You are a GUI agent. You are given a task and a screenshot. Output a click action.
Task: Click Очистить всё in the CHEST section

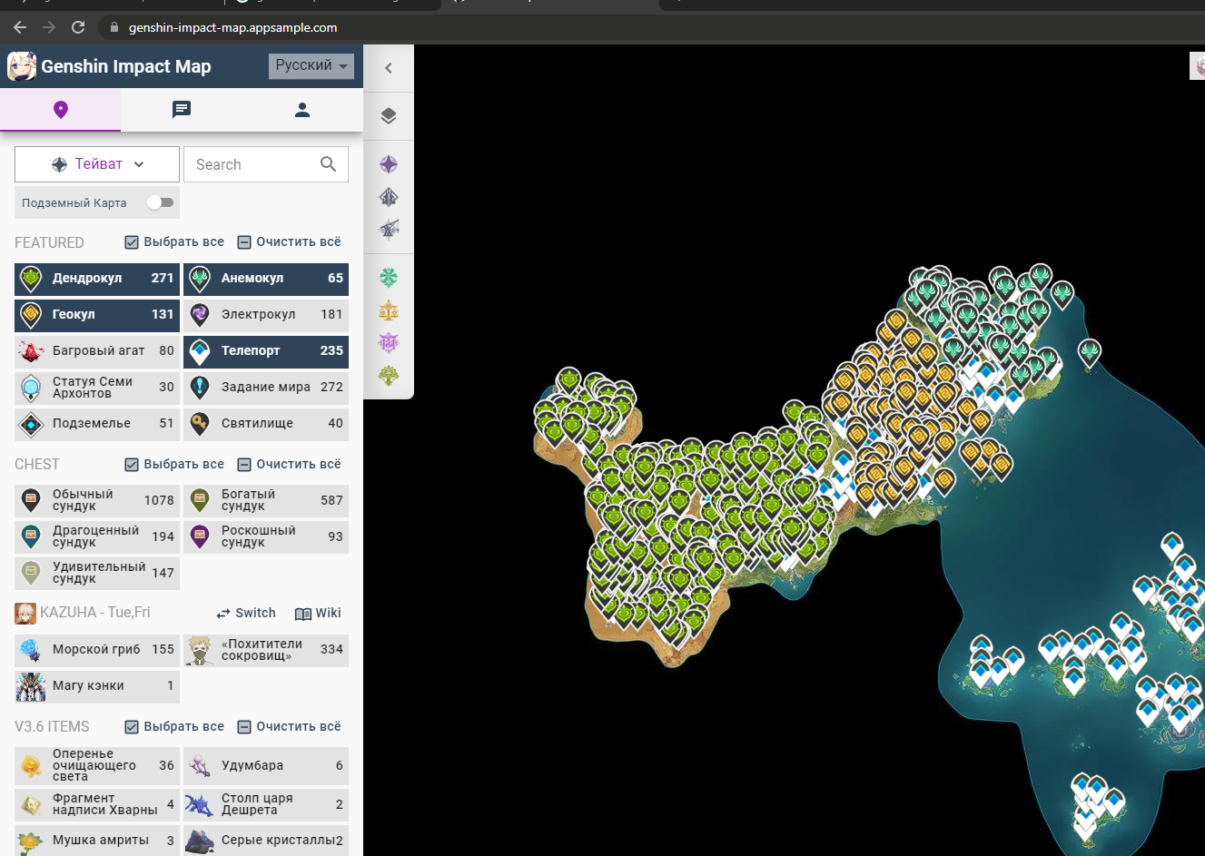point(290,465)
